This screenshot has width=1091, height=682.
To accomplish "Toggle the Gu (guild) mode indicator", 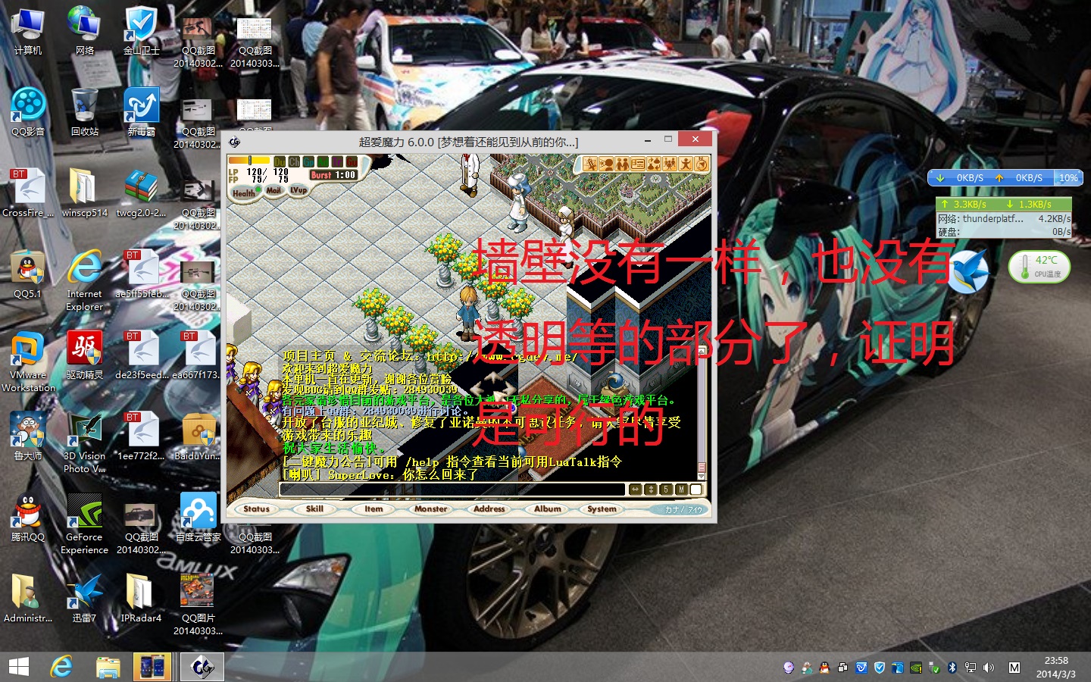I will (352, 161).
